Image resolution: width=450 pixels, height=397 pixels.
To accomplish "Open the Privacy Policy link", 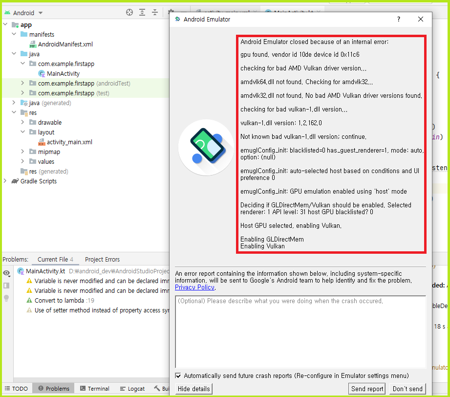I will (194, 287).
